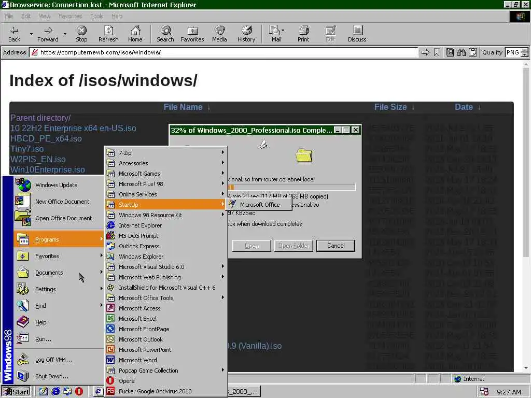This screenshot has height=398, width=531.
Task: Expand the Windows 98 Resource Kit submenu
Action: [x=165, y=215]
